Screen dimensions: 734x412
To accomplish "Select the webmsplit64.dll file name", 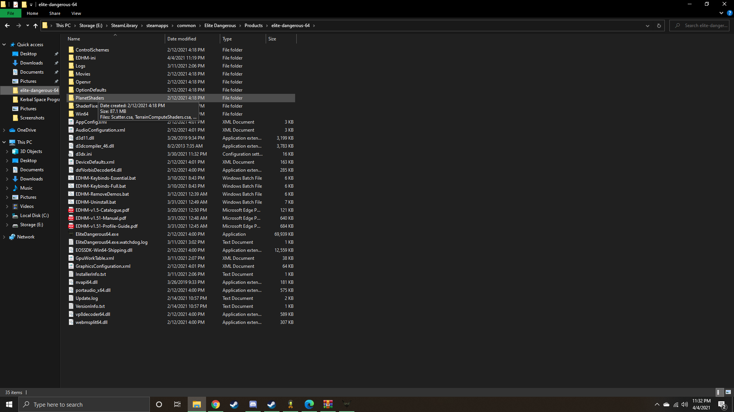I will (x=91, y=322).
